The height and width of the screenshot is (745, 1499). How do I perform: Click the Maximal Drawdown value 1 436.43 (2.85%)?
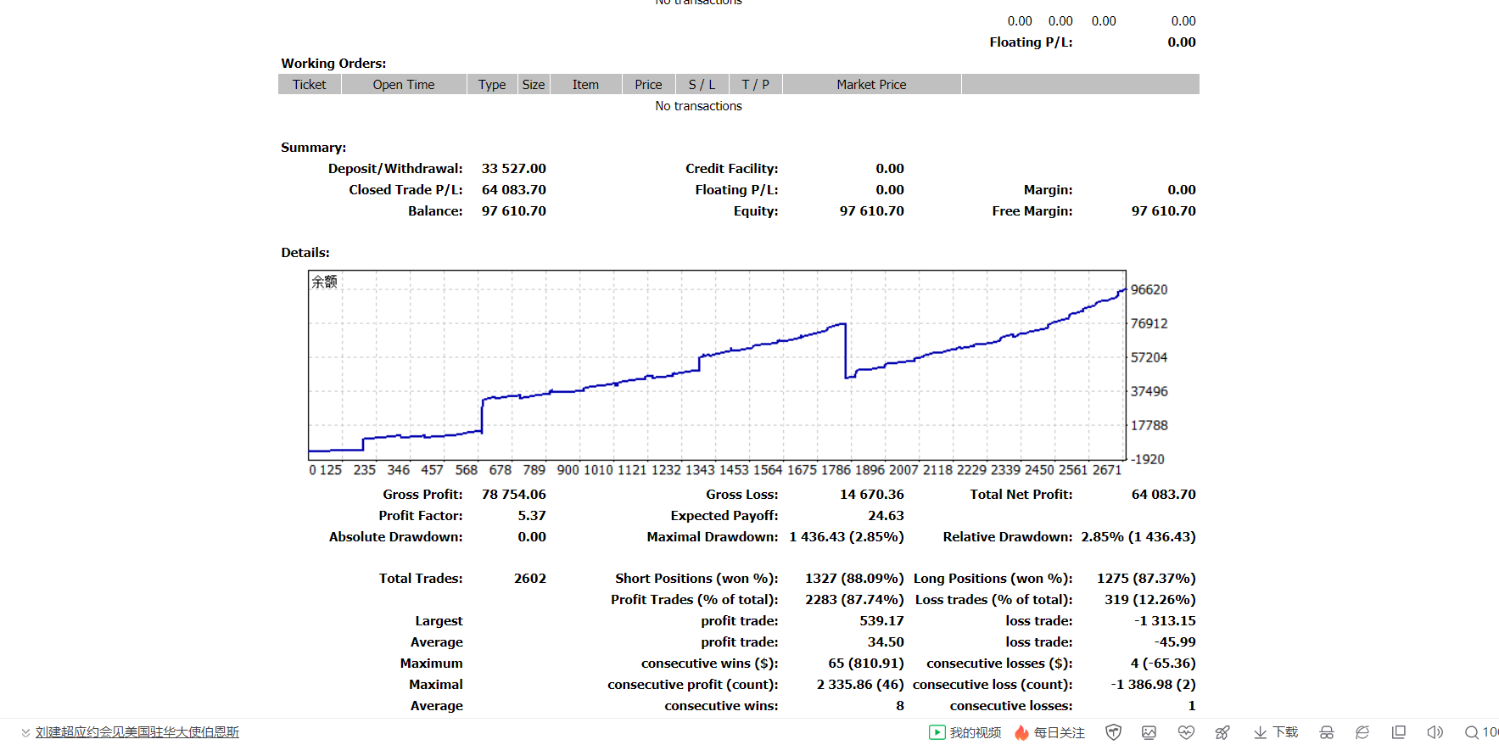coord(847,537)
